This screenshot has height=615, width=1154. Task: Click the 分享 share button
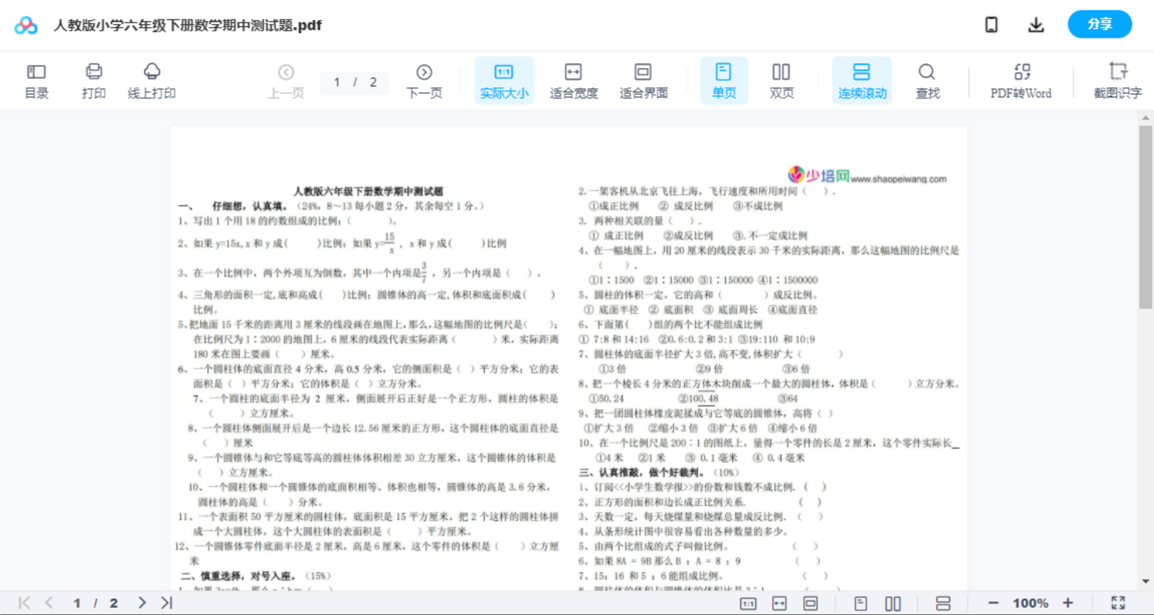pos(1099,24)
